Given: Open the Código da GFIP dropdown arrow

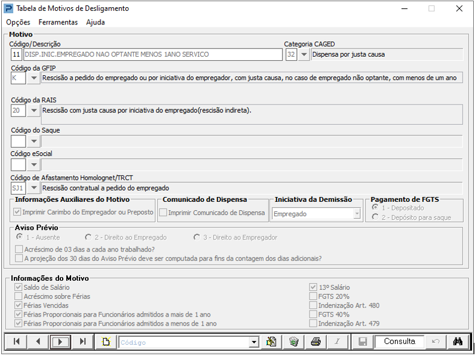Looking at the screenshot, I should pos(34,78).
